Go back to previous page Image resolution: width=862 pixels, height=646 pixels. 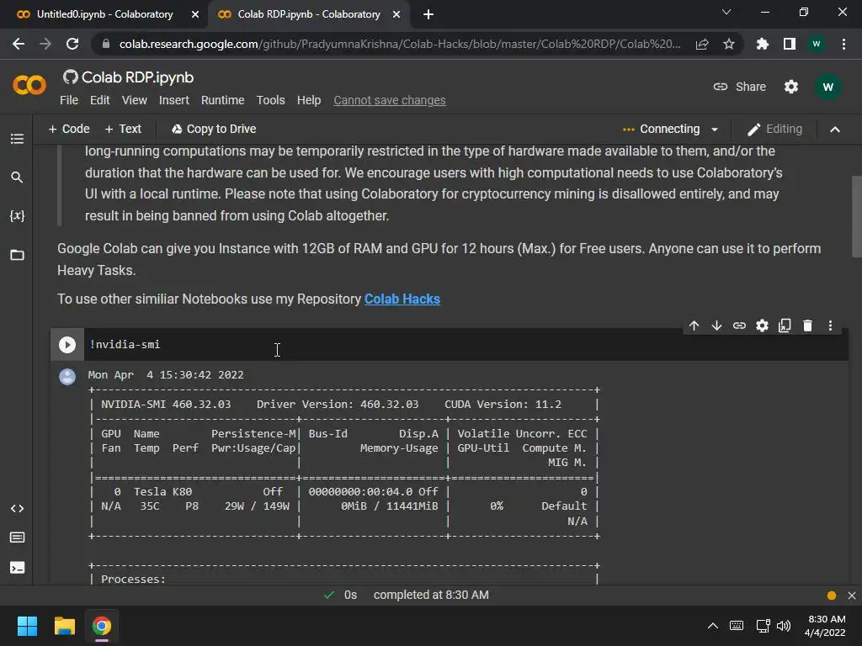(x=19, y=44)
